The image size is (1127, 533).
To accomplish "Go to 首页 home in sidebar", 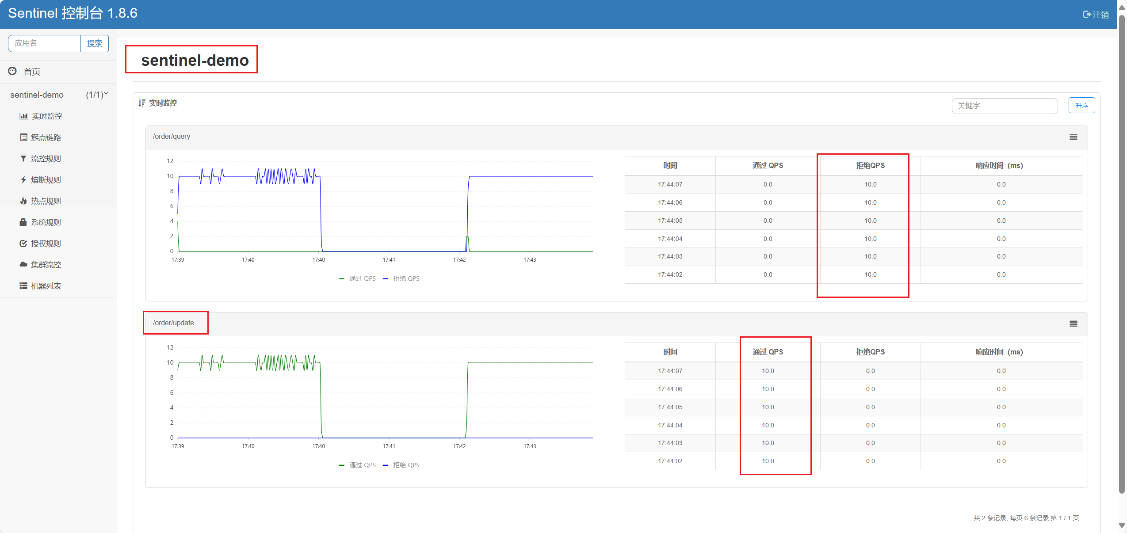I will coord(31,72).
